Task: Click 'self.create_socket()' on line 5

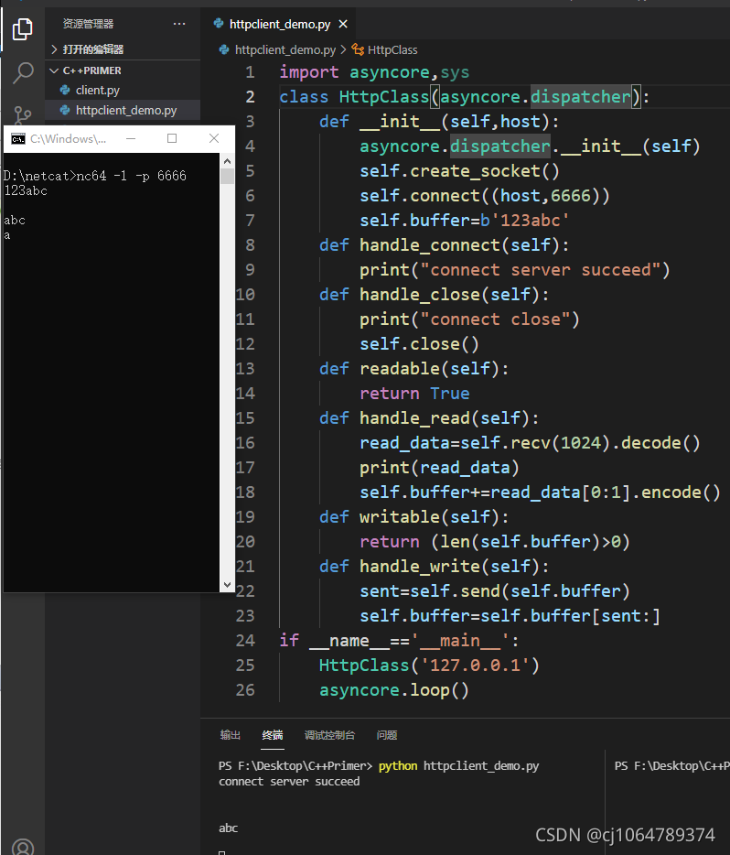Action: coord(459,170)
